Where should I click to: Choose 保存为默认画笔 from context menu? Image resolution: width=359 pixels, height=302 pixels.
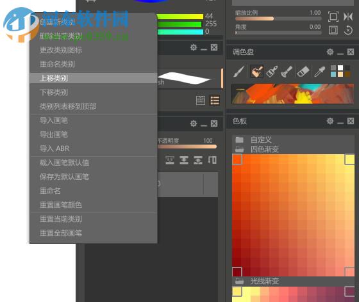(x=94, y=177)
